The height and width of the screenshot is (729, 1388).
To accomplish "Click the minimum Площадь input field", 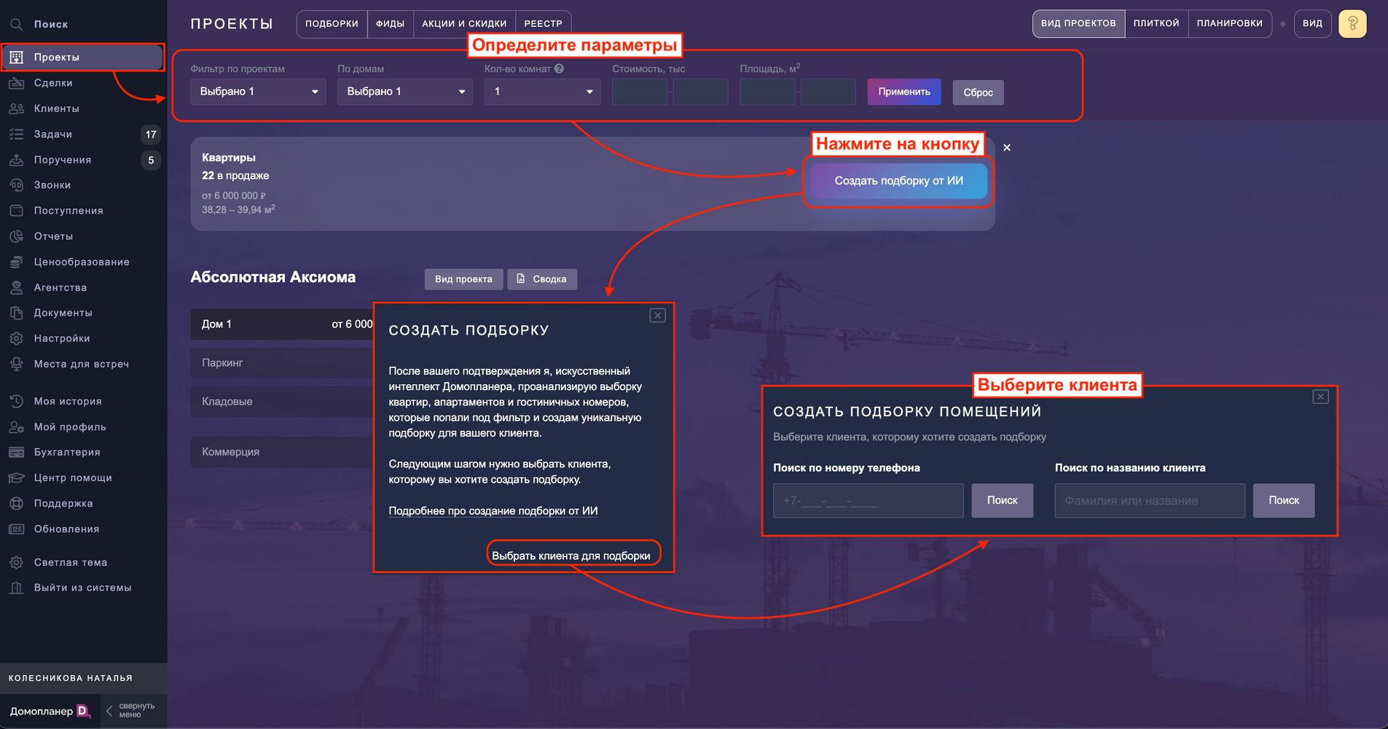I will pos(767,92).
